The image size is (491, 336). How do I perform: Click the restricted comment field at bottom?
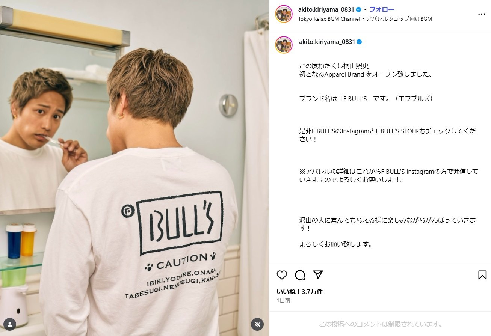[x=380, y=324]
